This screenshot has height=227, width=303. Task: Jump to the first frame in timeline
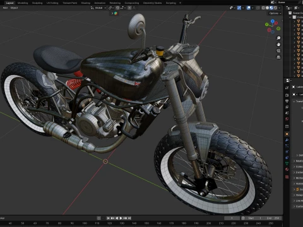109,218
